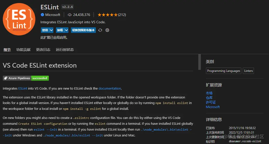Expand the 卸载 dropdown arrow

click(66, 30)
